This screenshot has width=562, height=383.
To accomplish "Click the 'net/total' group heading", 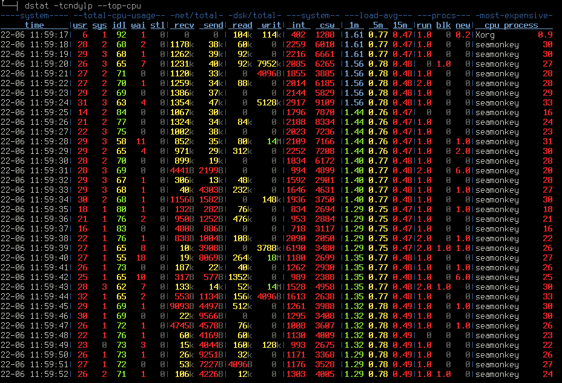I will [x=196, y=15].
